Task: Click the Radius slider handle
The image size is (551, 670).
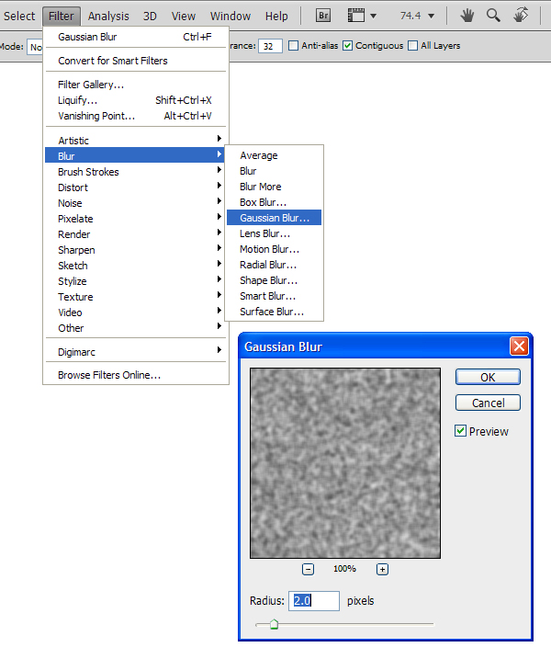Action: pyautogui.click(x=274, y=624)
